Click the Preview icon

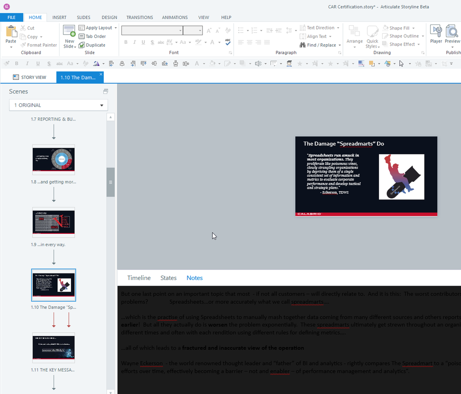click(452, 32)
